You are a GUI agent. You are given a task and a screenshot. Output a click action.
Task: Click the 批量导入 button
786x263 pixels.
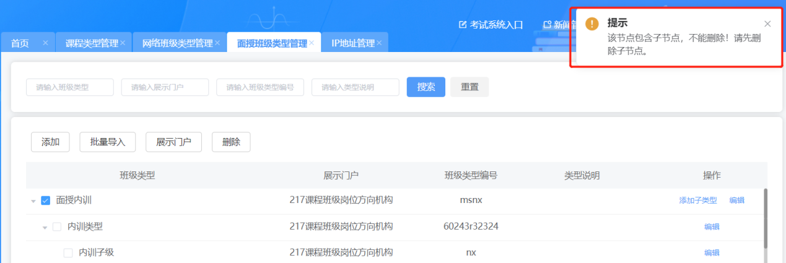[x=108, y=142]
